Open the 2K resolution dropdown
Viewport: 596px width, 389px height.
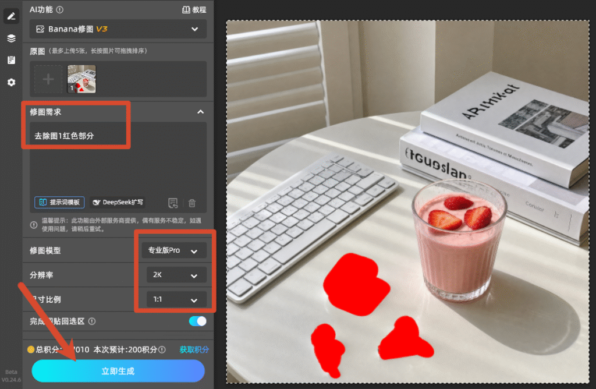176,275
